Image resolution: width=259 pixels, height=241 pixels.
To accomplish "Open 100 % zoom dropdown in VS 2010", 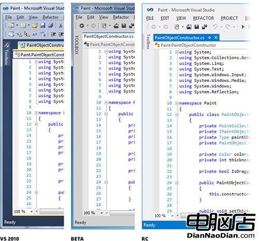I will click(x=32, y=212).
